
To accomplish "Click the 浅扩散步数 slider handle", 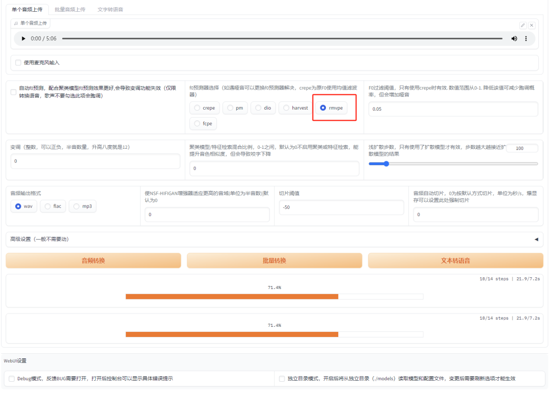I will pos(386,164).
